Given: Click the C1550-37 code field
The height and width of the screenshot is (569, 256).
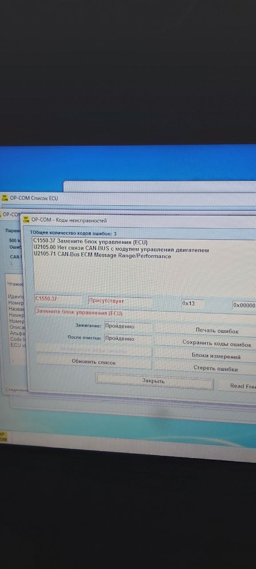Looking at the screenshot, I should pos(58,299).
